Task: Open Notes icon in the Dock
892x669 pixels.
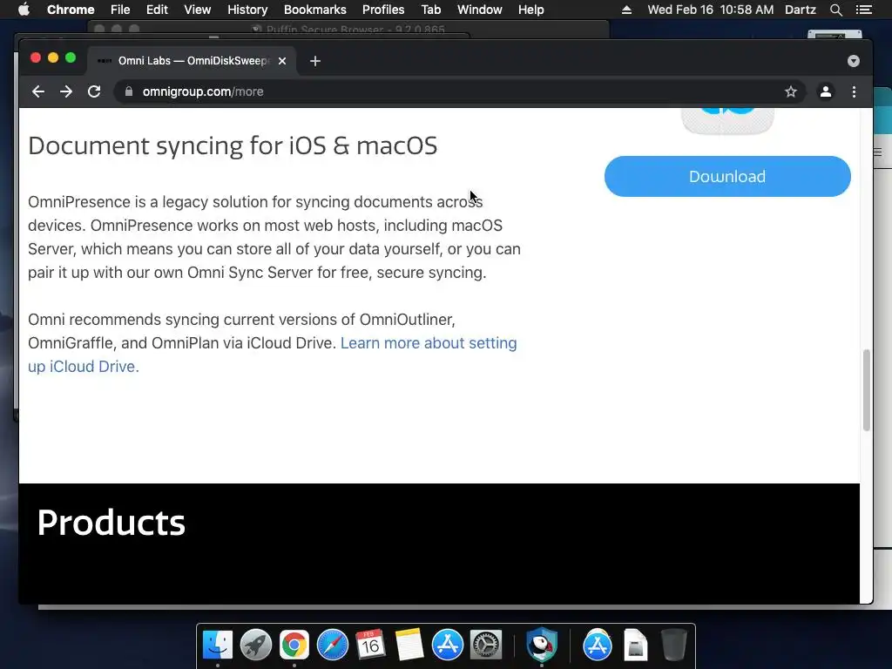Action: coord(409,645)
